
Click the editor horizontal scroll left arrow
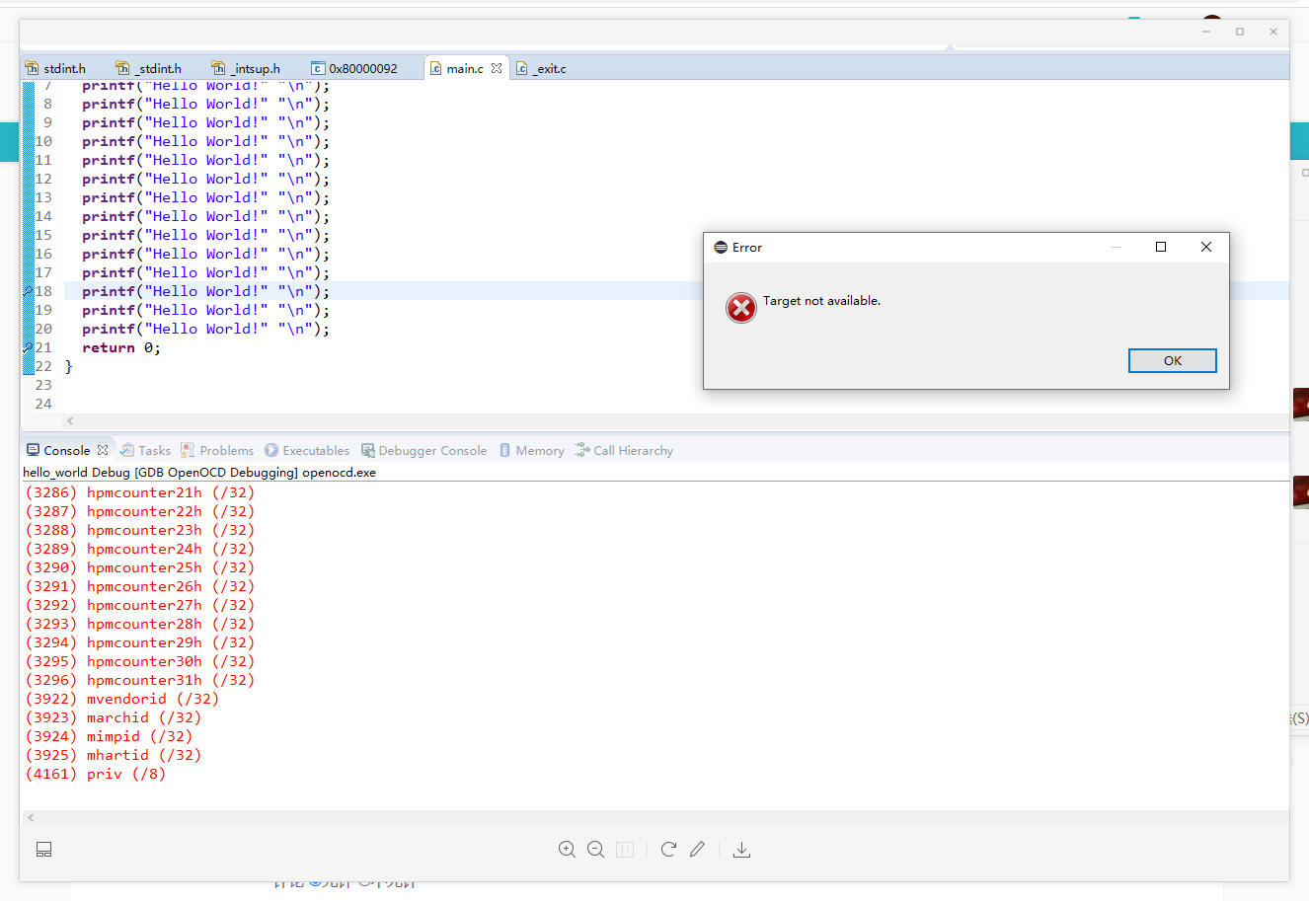tap(70, 420)
